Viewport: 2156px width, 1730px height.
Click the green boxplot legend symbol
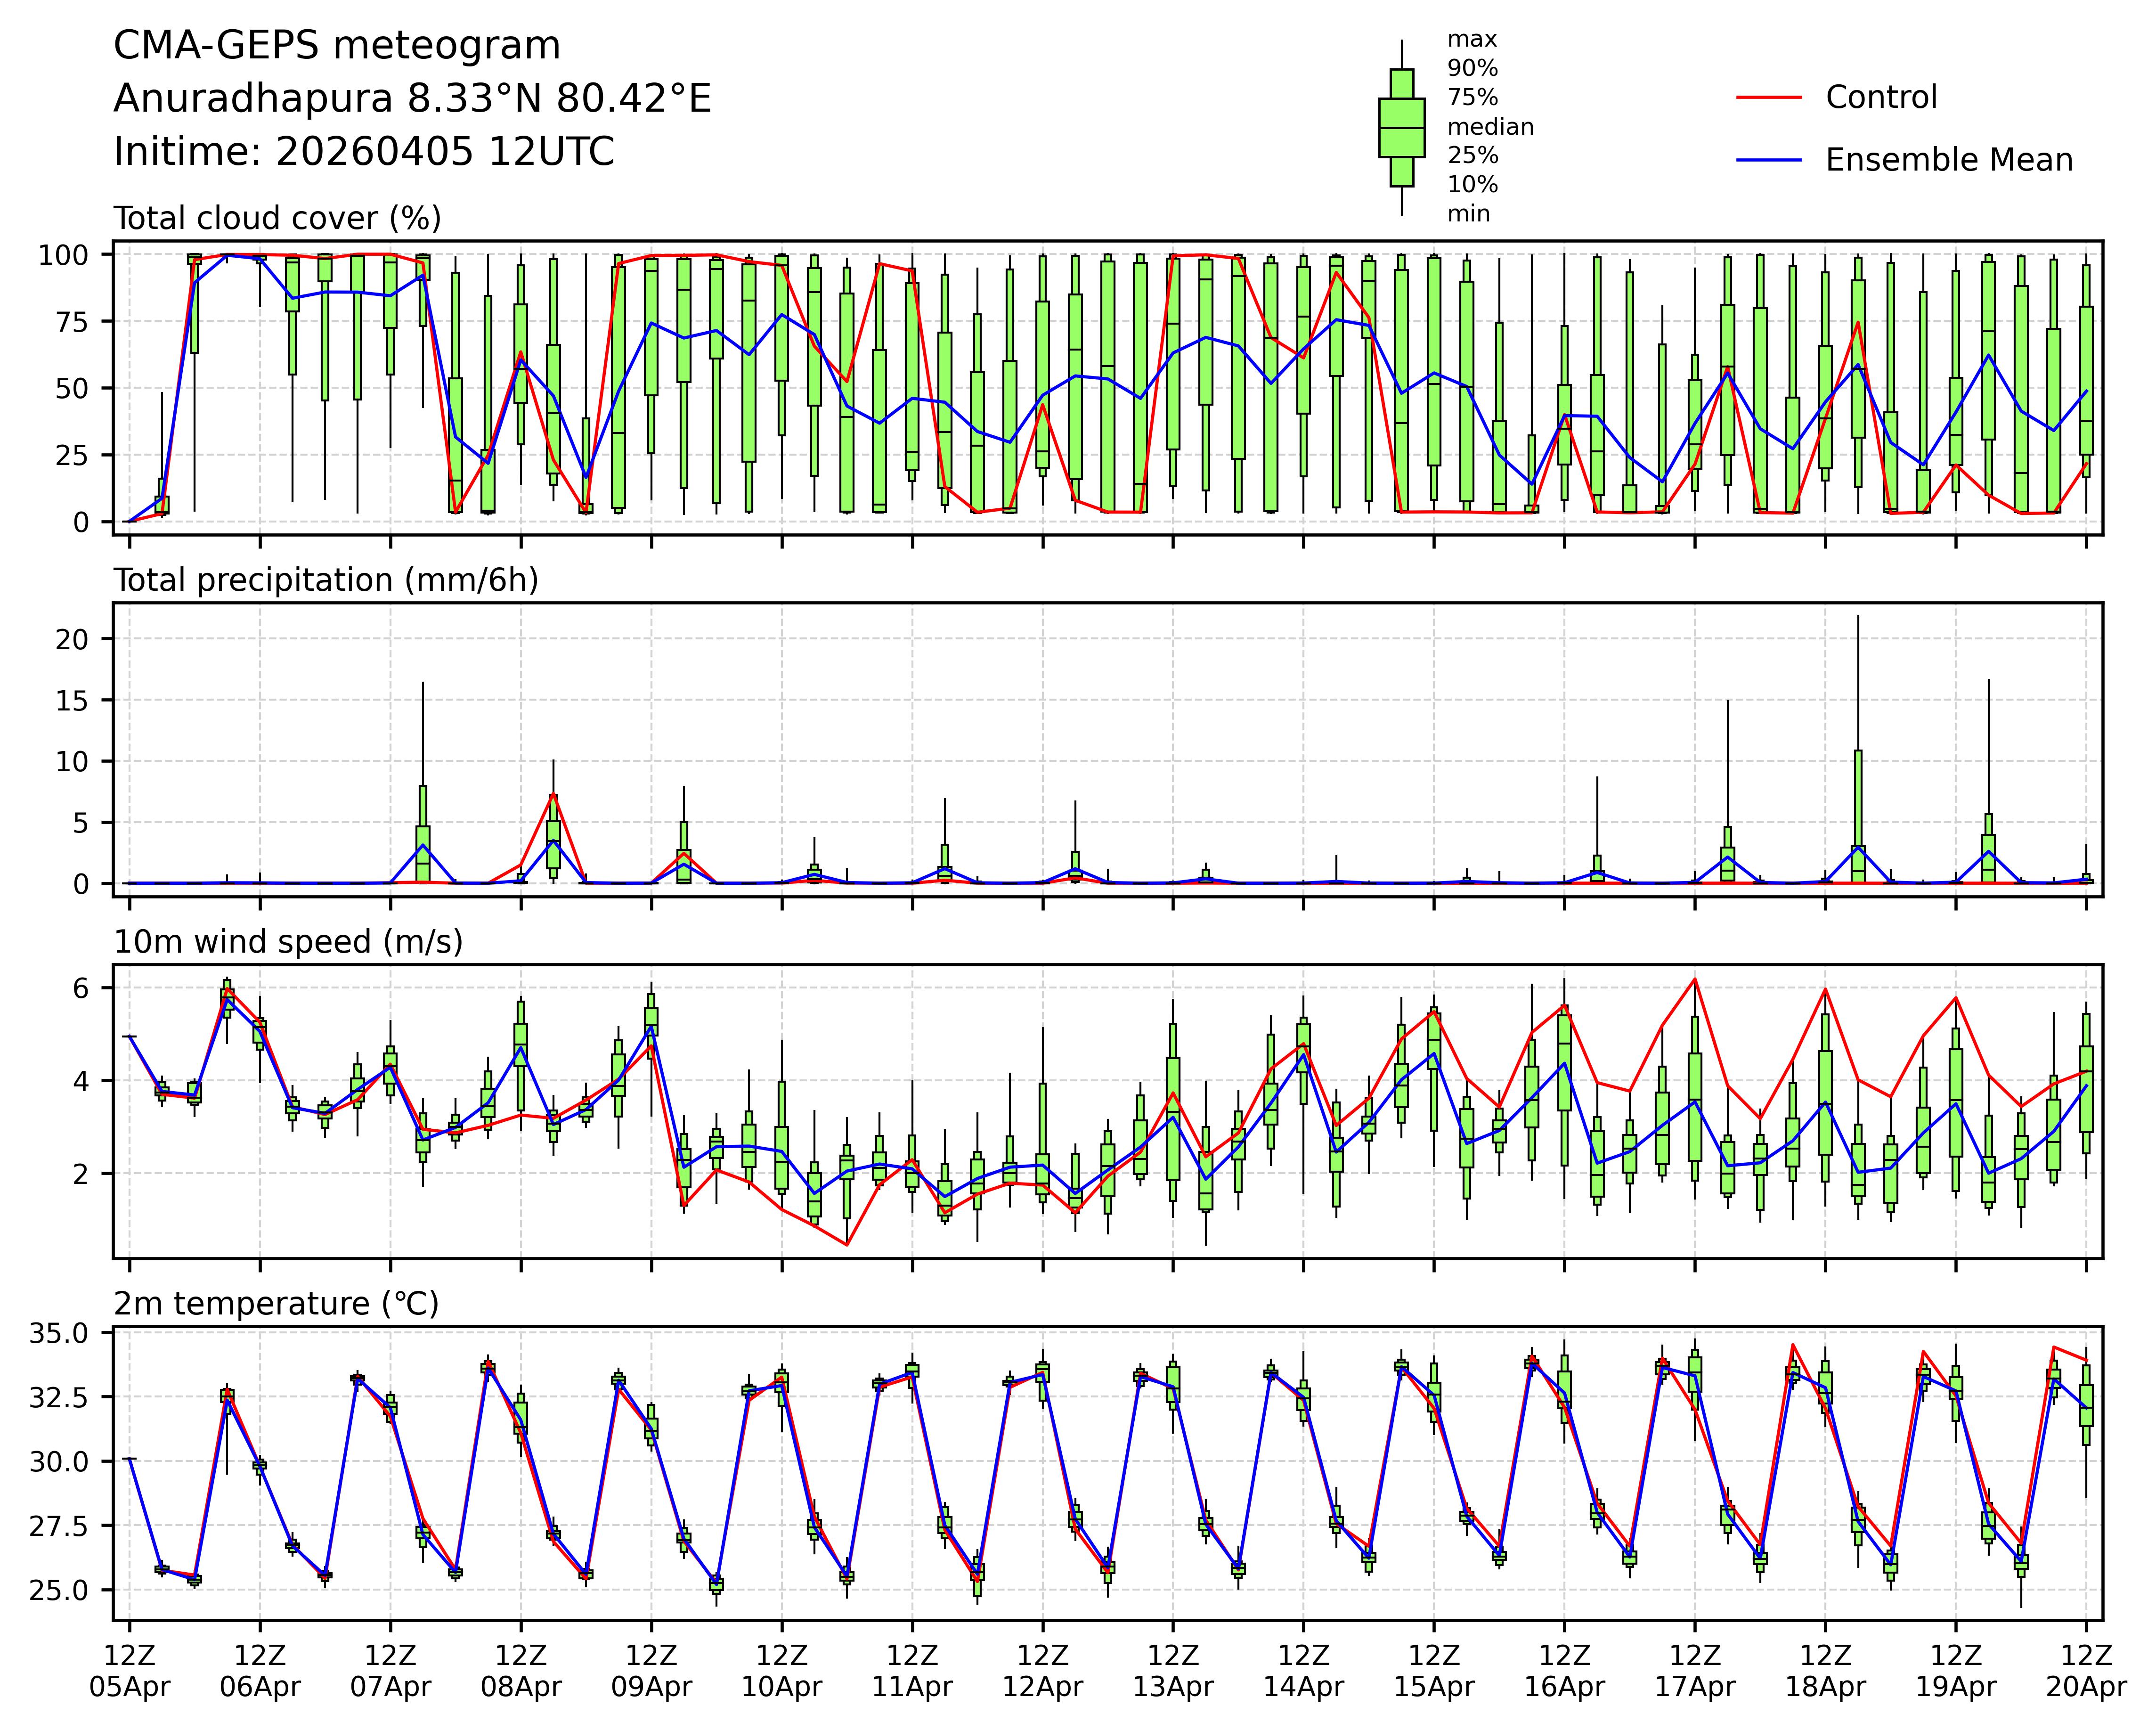click(1401, 128)
